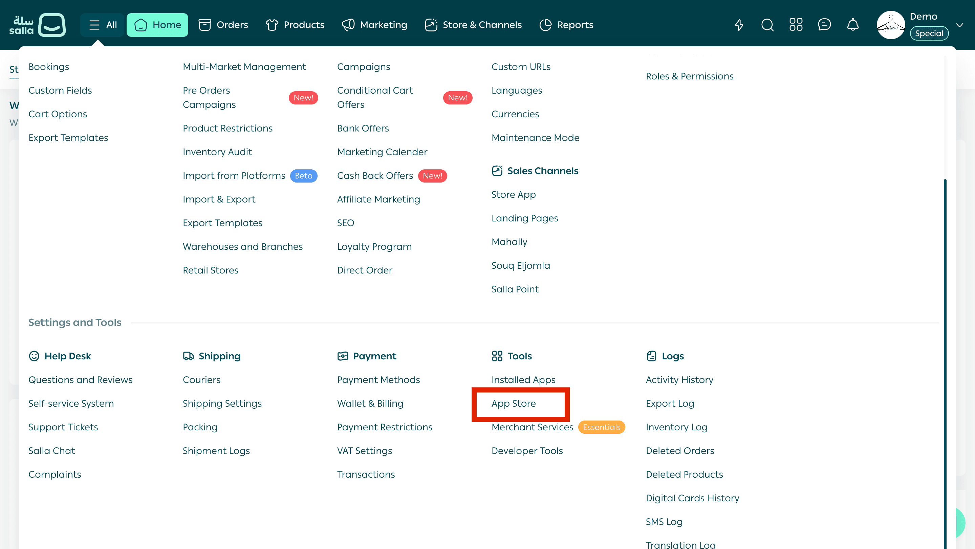Click the Demo store avatar thumbnail

coord(891,25)
